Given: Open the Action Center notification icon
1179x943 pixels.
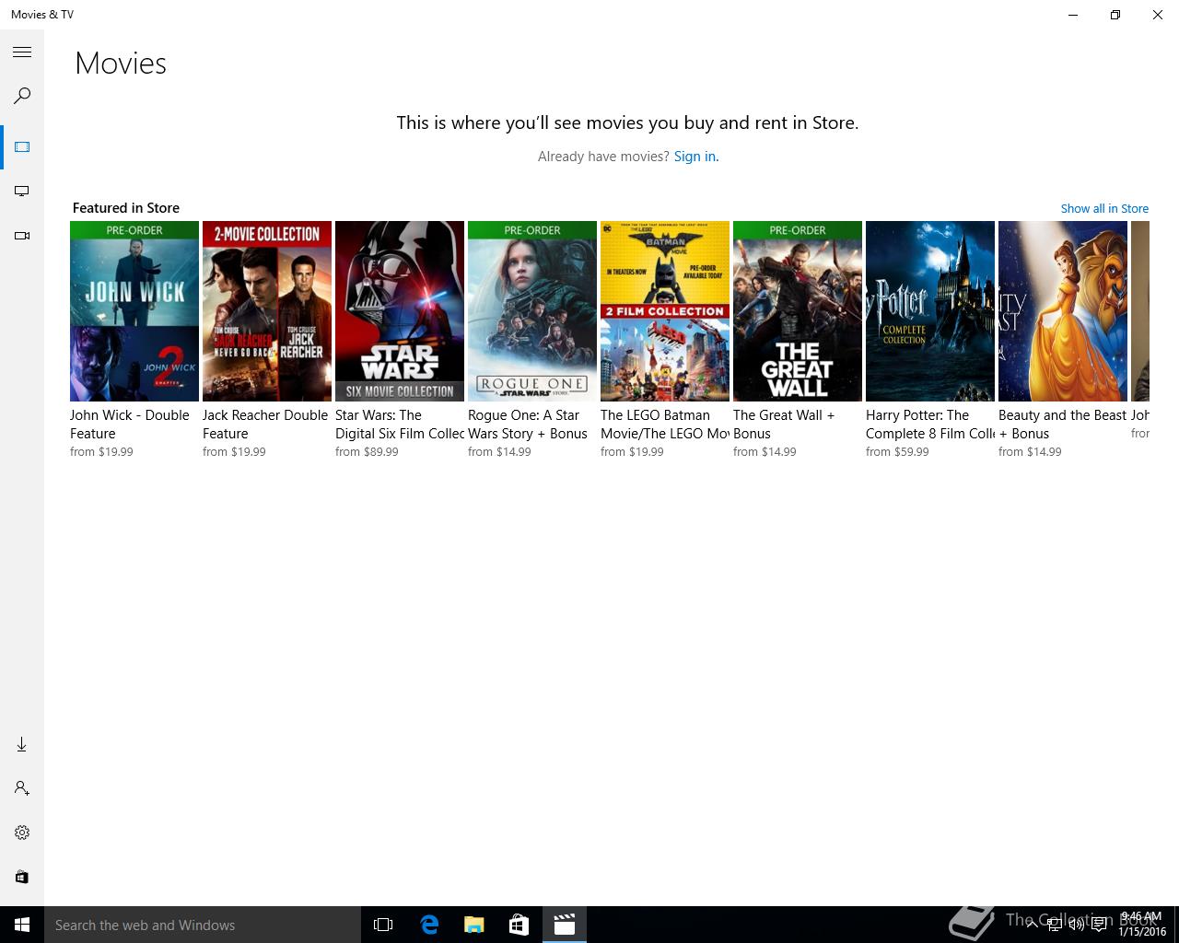Looking at the screenshot, I should [x=1100, y=925].
